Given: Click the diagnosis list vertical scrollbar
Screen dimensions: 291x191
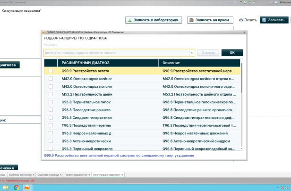Looking at the screenshot, I should [x=241, y=94].
